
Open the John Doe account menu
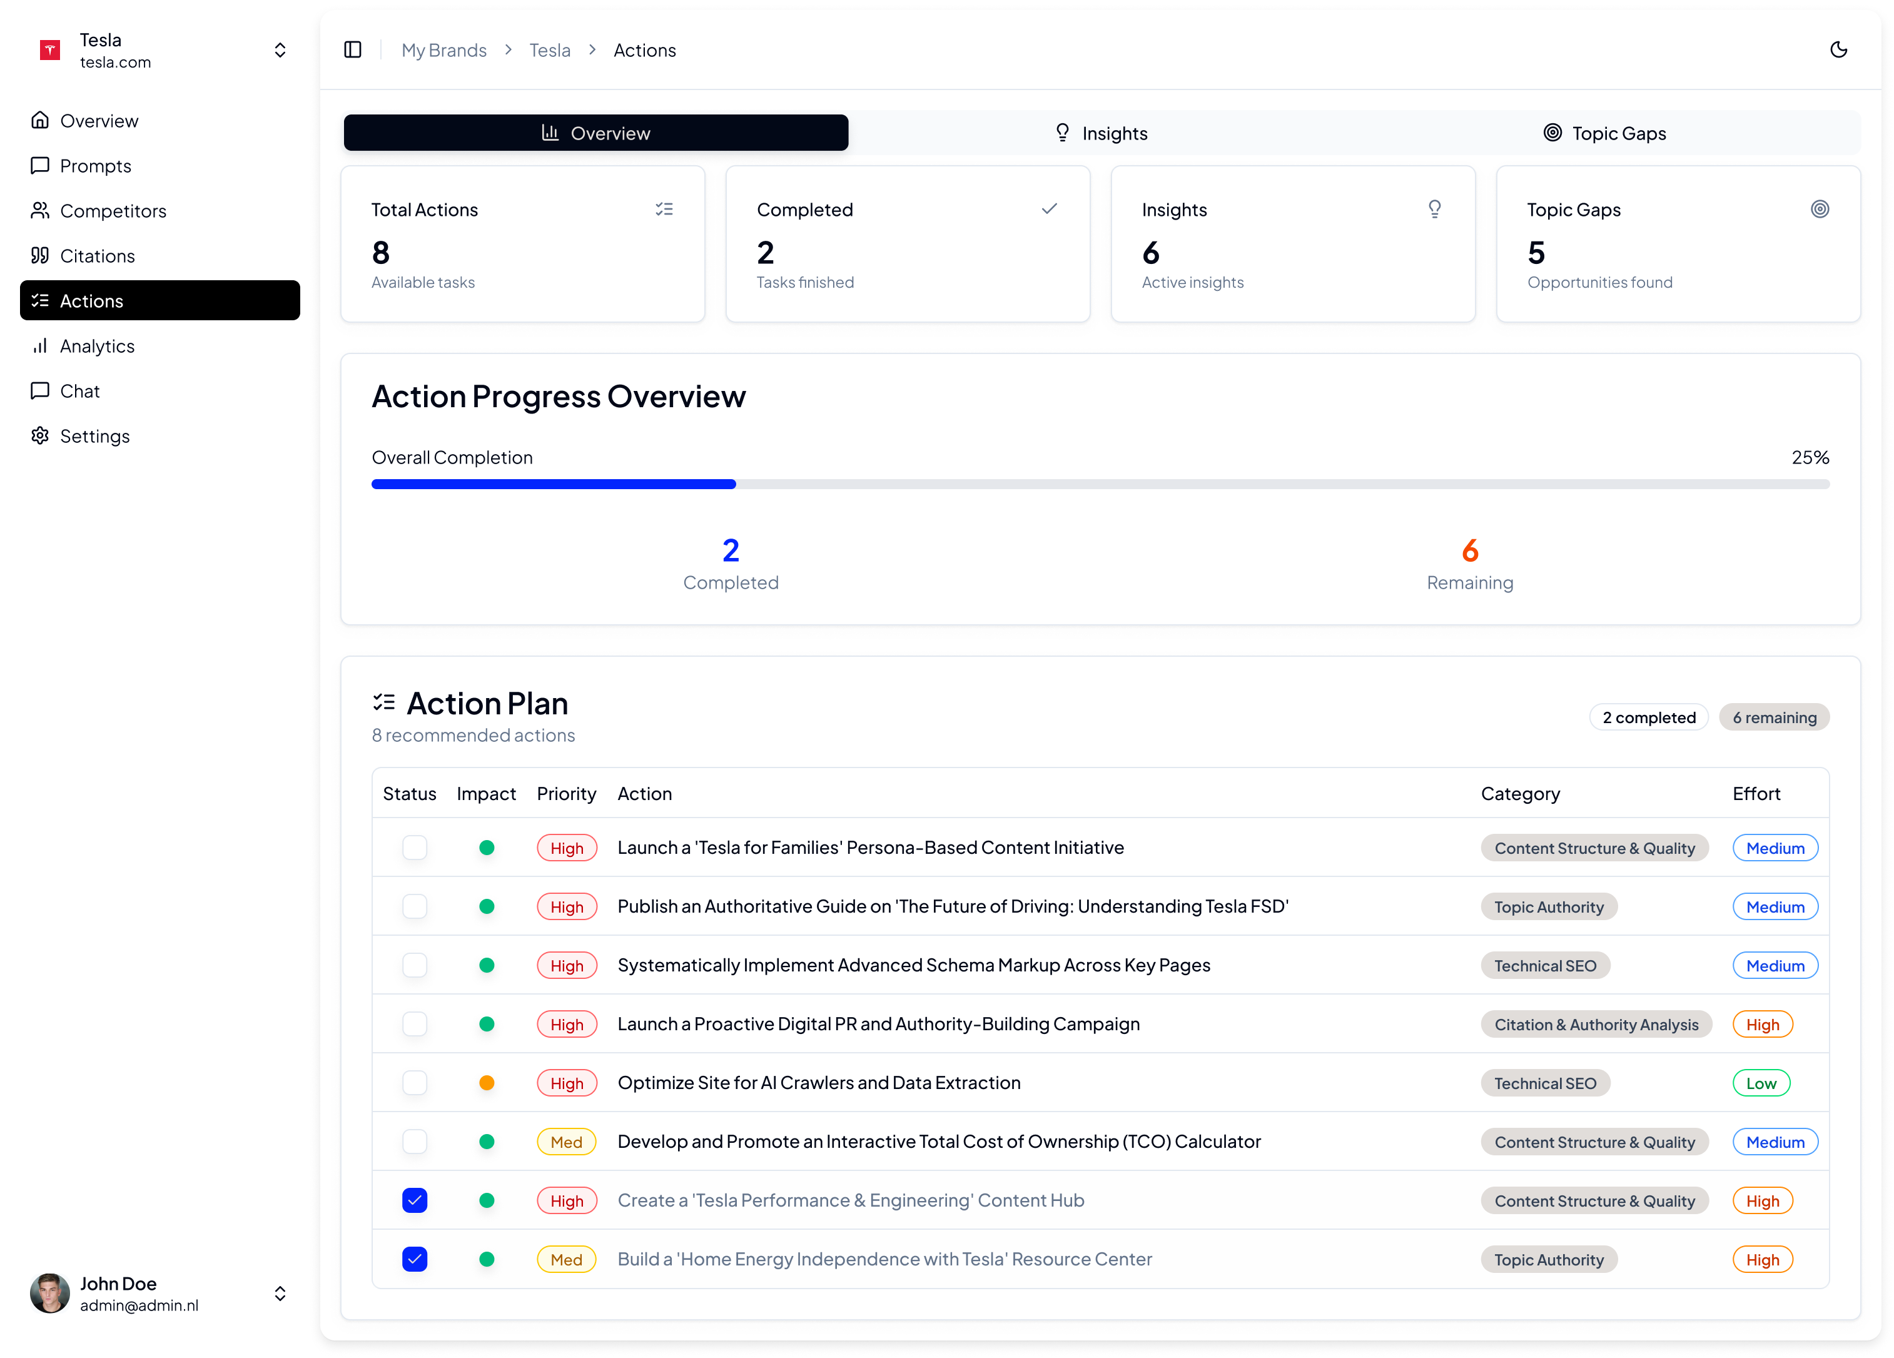280,1294
